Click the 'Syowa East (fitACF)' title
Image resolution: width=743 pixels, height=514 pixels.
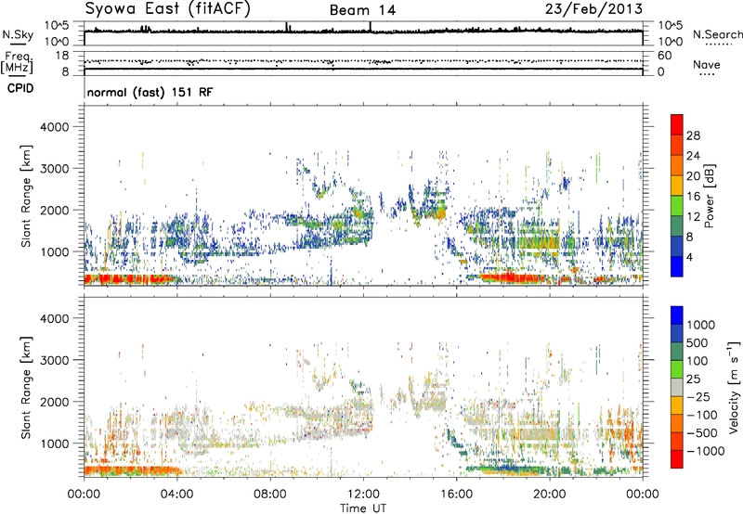point(167,8)
